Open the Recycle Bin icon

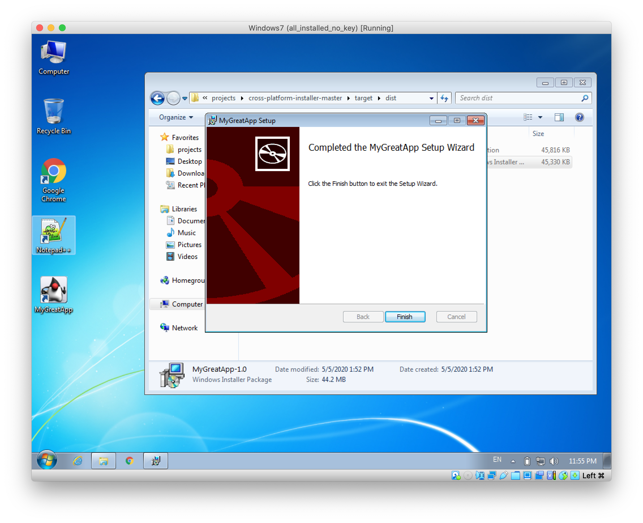click(x=53, y=112)
